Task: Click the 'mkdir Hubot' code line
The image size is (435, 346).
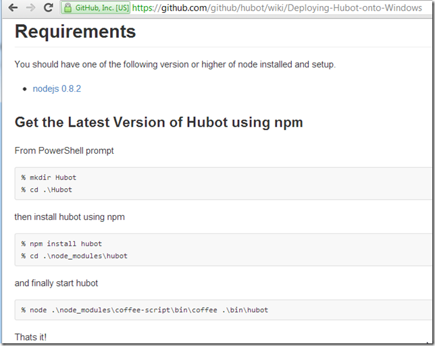Action: point(49,177)
